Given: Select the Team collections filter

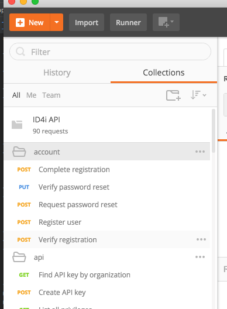Looking at the screenshot, I should pyautogui.click(x=51, y=95).
